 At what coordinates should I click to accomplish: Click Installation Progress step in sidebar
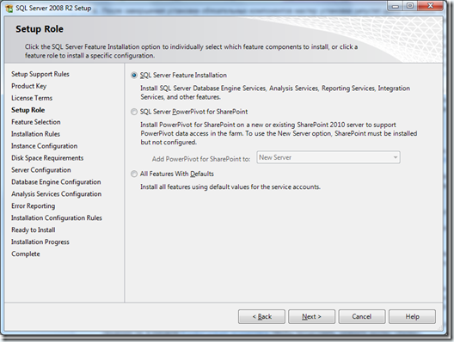click(x=40, y=241)
